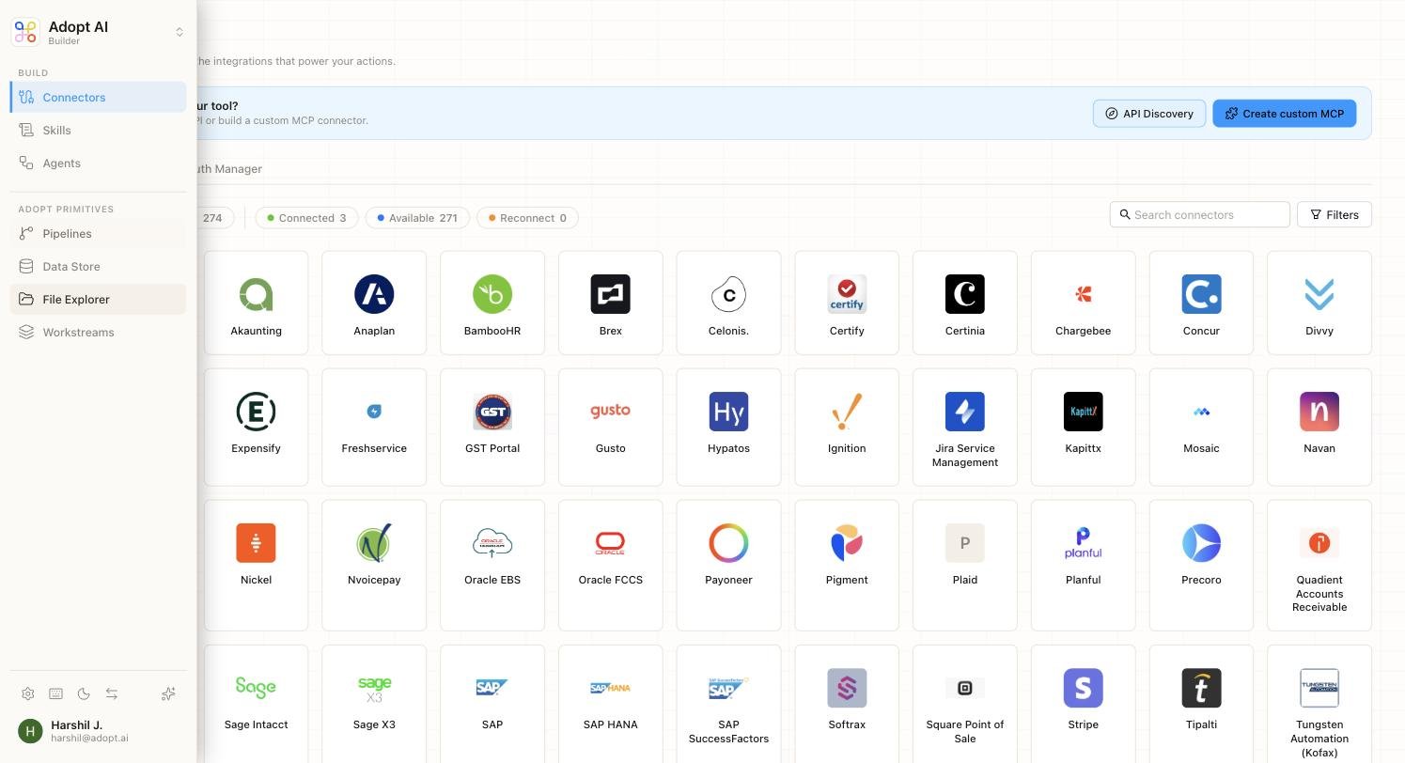Click the Create custom MCP button

click(x=1285, y=113)
